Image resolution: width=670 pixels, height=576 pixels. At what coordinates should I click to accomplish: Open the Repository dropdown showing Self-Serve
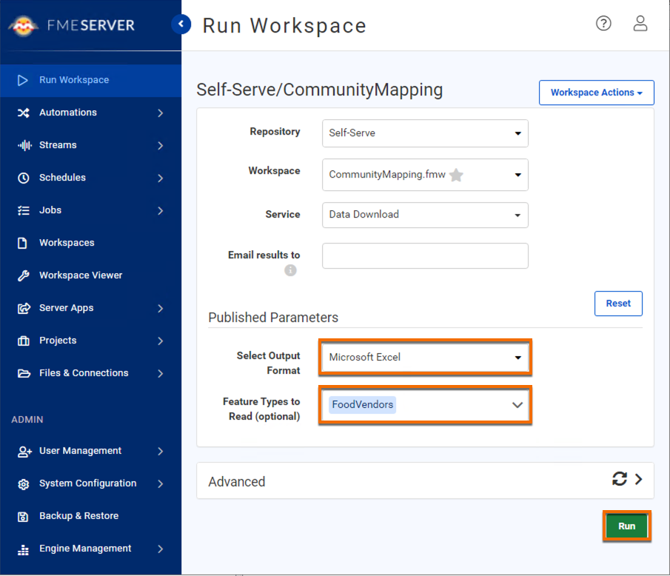(x=425, y=133)
